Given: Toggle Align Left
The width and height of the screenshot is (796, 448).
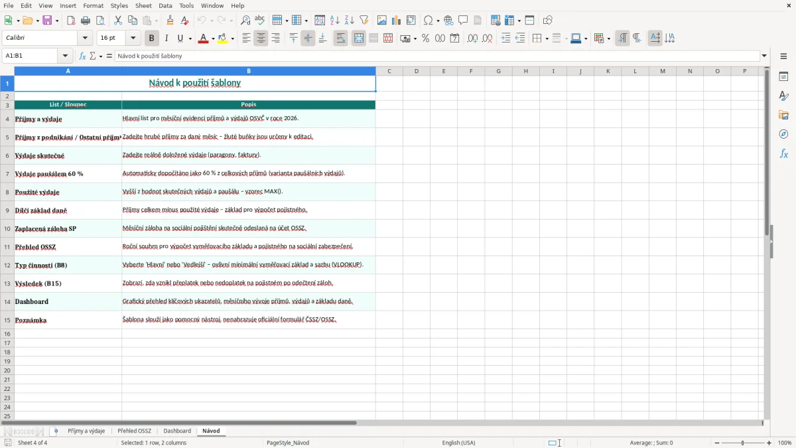Looking at the screenshot, I should point(246,38).
